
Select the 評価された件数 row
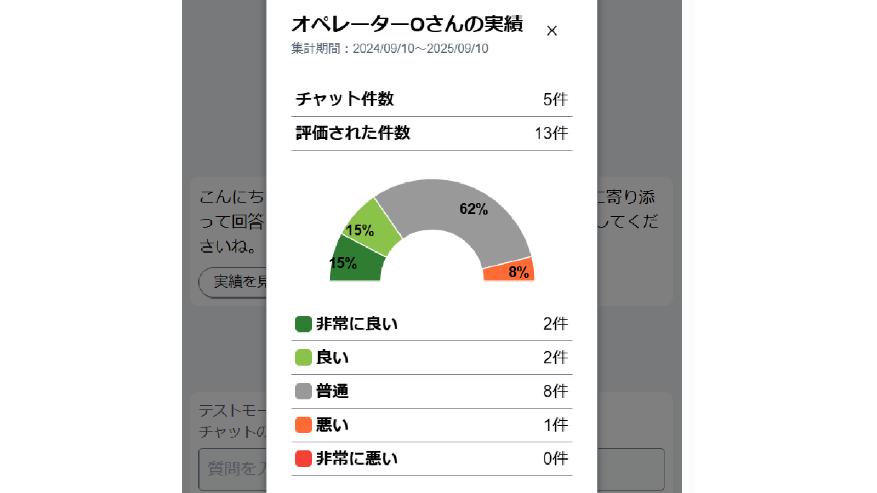tap(431, 133)
